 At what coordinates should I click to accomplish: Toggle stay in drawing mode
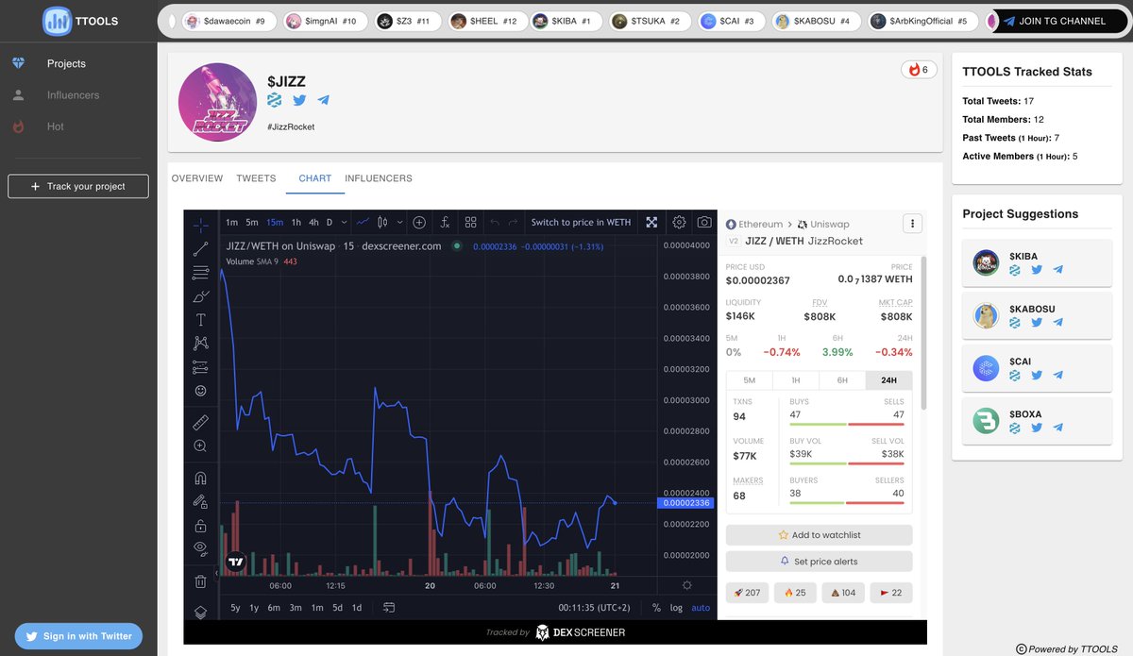[x=201, y=502]
